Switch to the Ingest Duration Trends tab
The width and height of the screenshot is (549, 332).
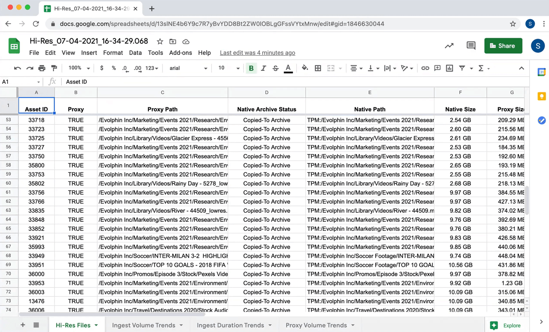(230, 325)
